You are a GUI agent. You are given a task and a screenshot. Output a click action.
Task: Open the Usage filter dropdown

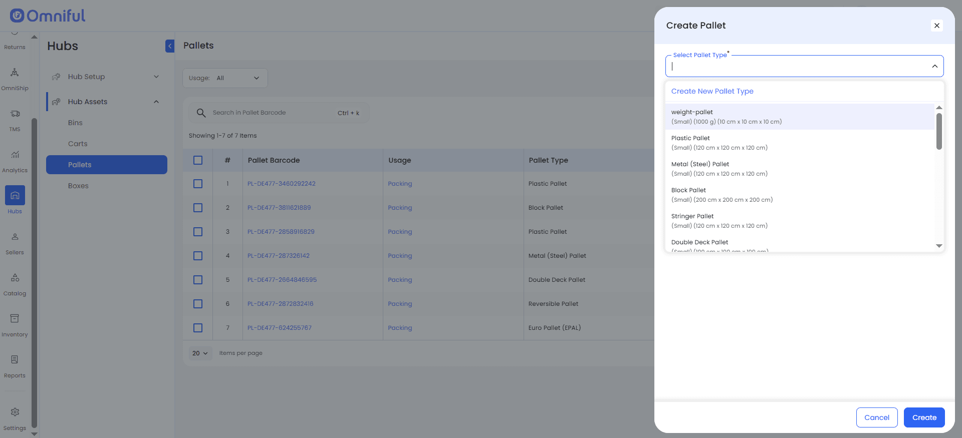[x=225, y=78]
